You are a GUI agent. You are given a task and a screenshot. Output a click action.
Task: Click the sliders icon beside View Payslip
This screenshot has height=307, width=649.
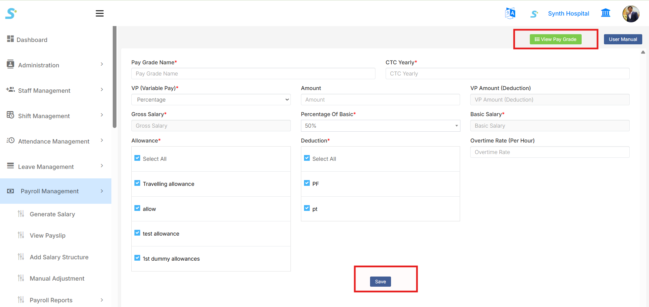click(21, 235)
